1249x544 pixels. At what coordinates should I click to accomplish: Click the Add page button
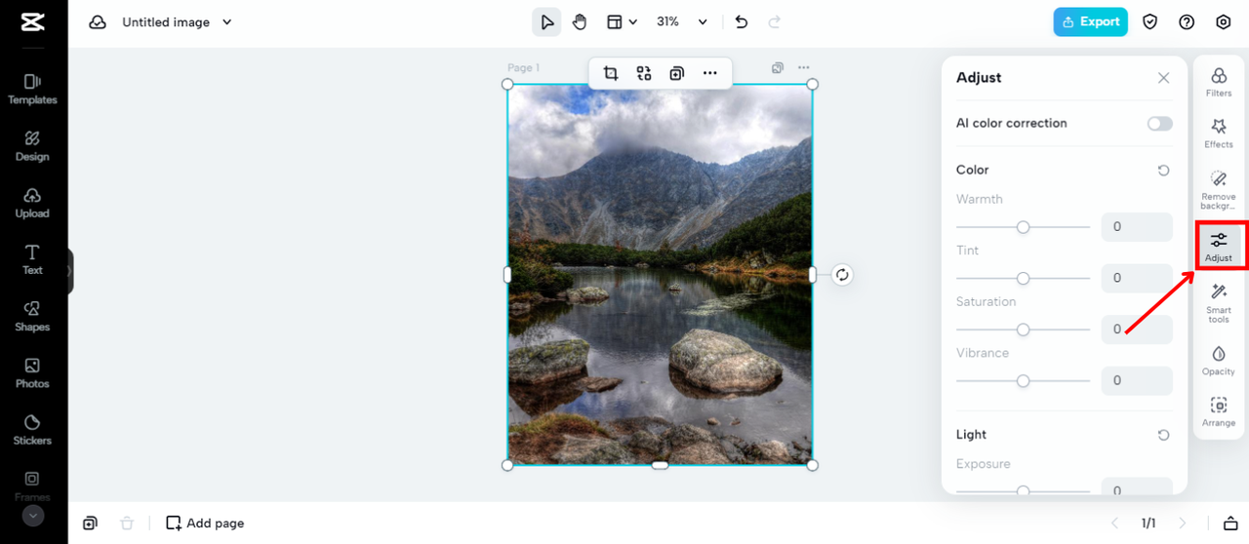pyautogui.click(x=205, y=524)
